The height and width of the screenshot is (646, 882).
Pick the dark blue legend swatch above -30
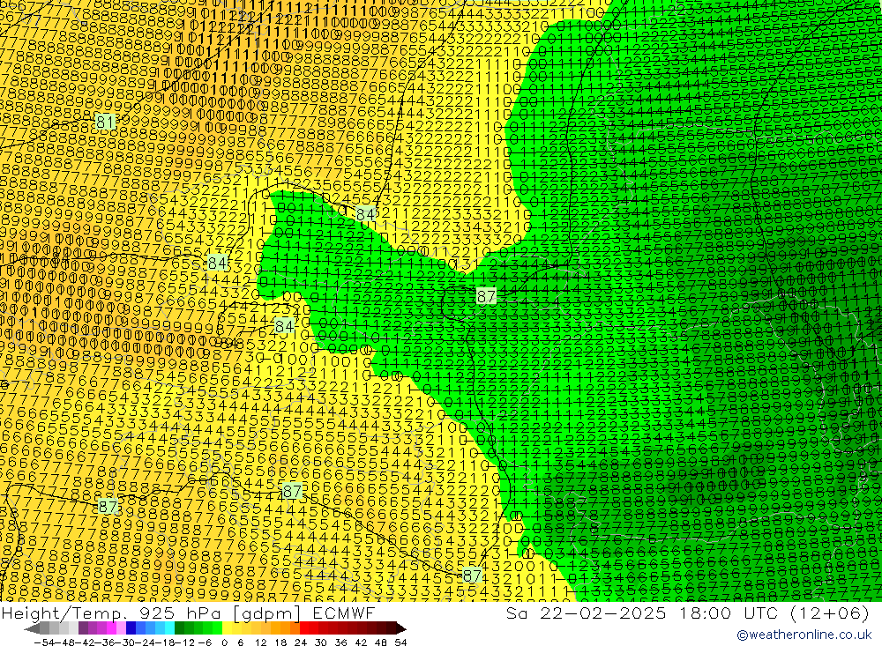pos(131,628)
